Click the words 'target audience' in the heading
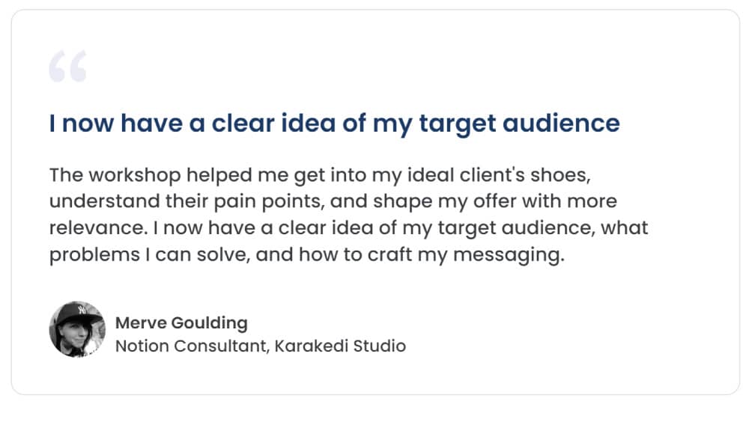 click(x=519, y=123)
